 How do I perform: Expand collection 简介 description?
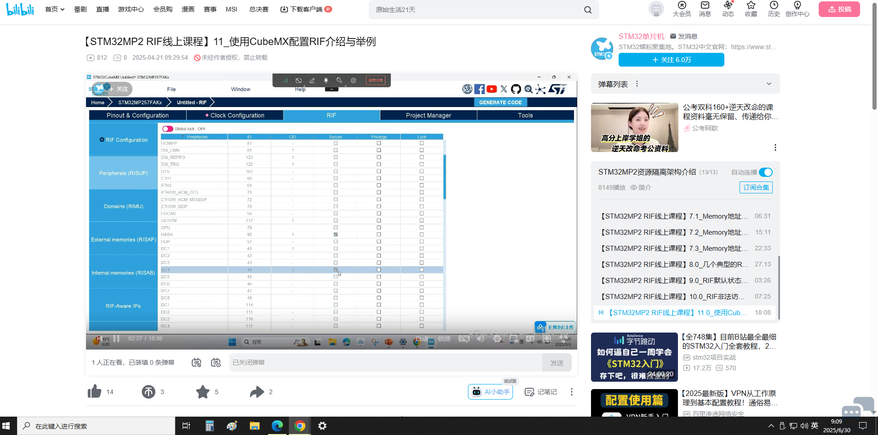pyautogui.click(x=641, y=187)
